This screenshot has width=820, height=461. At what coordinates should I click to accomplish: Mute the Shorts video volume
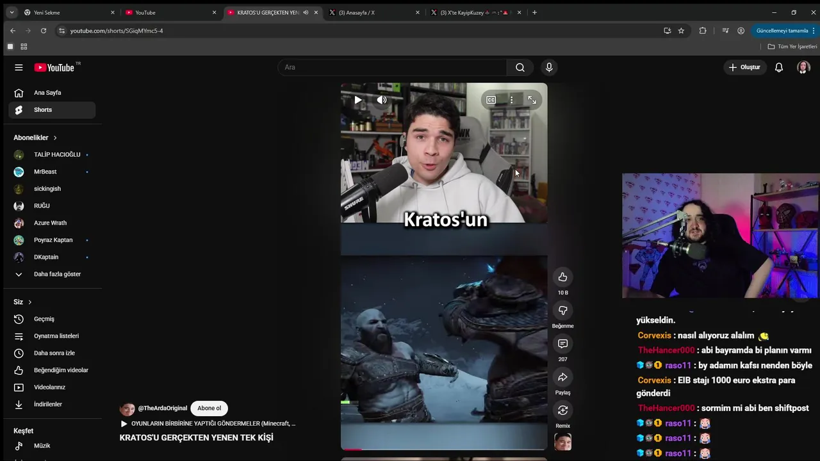click(x=382, y=100)
